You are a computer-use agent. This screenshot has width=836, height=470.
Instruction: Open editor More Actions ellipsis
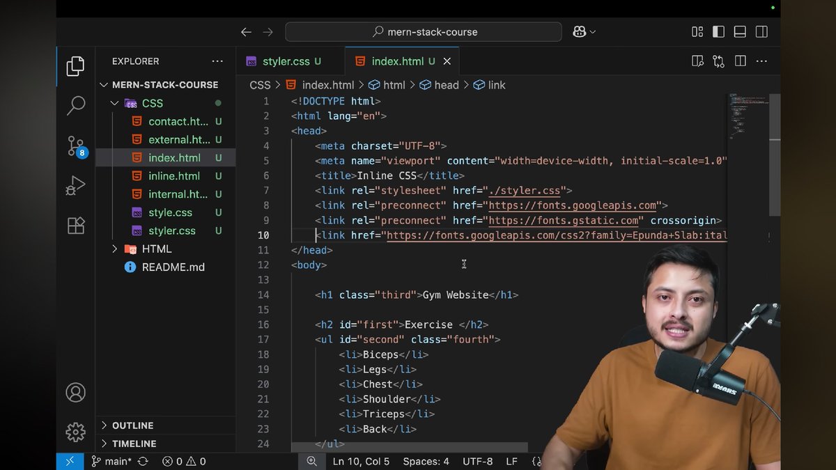[762, 61]
